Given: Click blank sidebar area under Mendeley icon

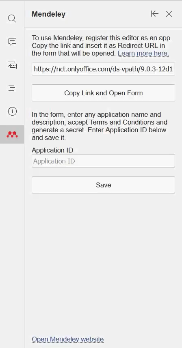Looking at the screenshot, I should pos(12,244).
